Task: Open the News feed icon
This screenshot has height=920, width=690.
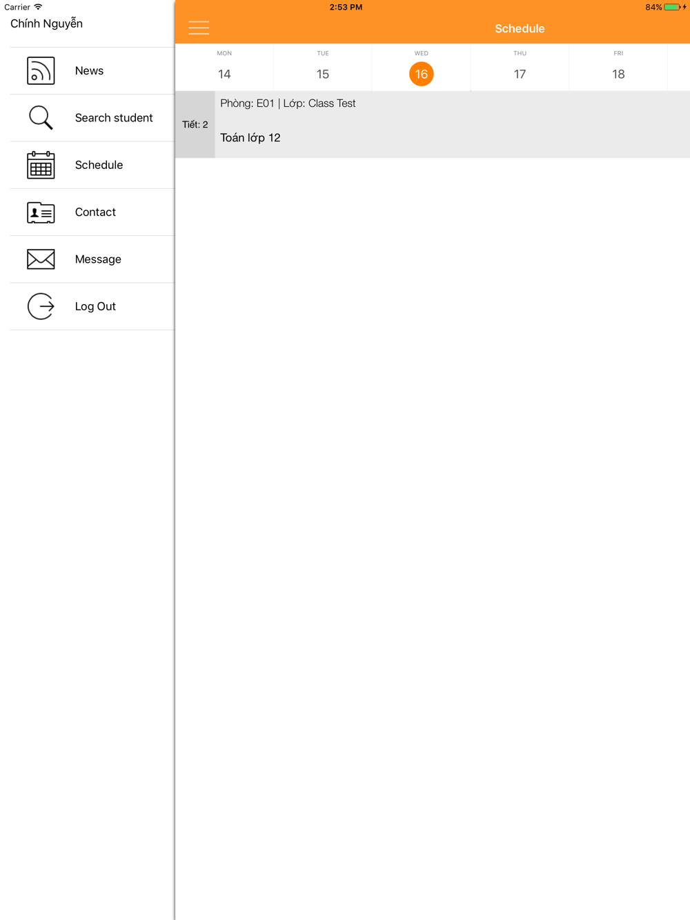Action: coord(41,71)
